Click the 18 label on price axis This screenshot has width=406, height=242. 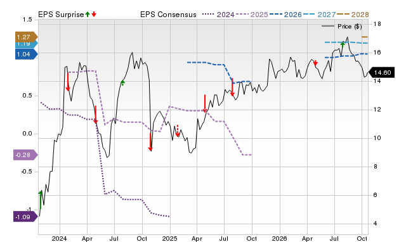point(377,24)
